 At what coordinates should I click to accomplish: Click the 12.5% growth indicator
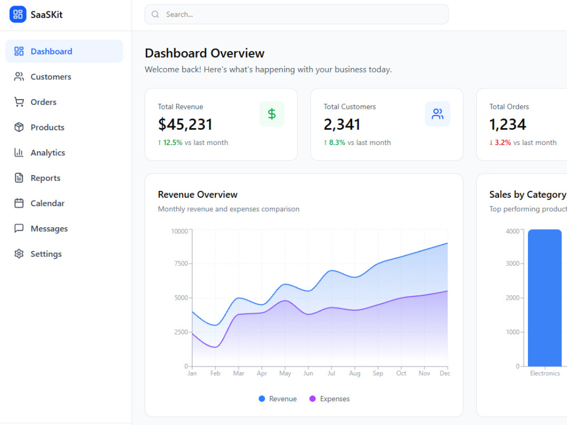pyautogui.click(x=170, y=143)
